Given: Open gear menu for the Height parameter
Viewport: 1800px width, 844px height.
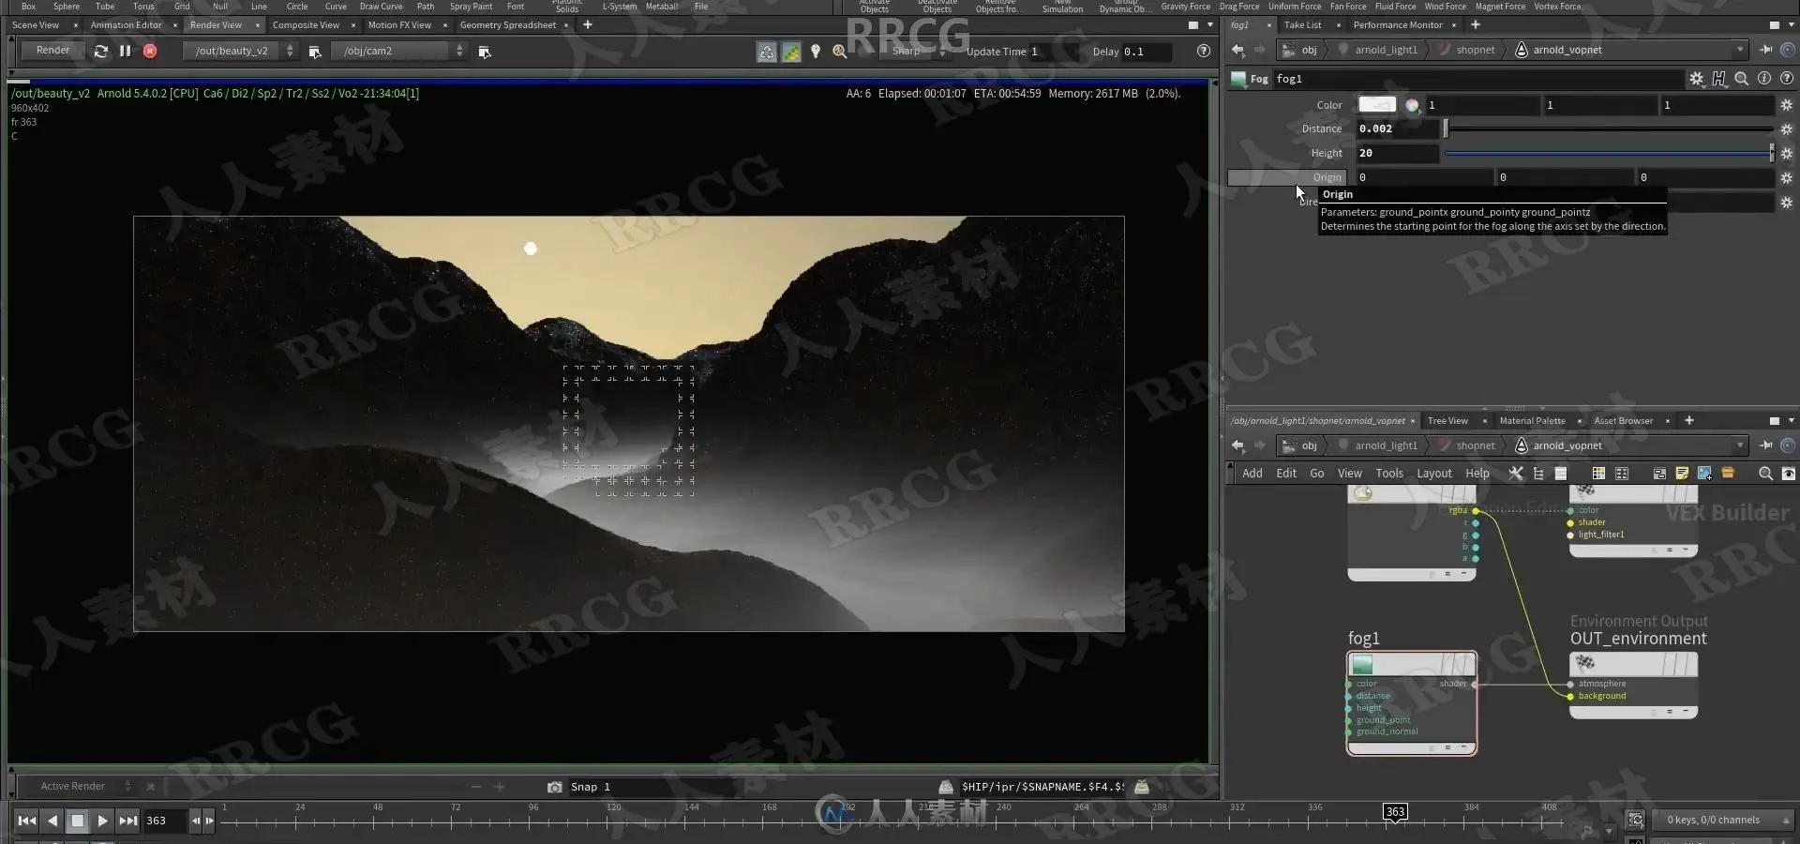Looking at the screenshot, I should coord(1787,153).
